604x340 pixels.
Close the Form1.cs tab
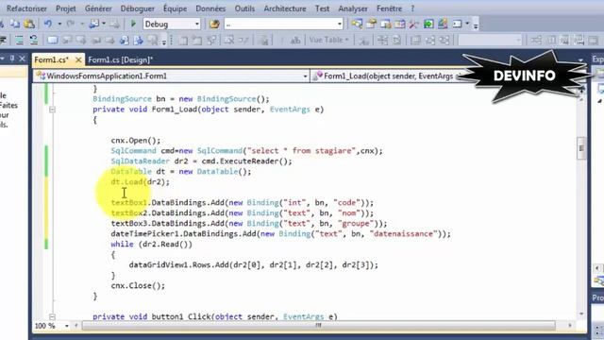(78, 59)
